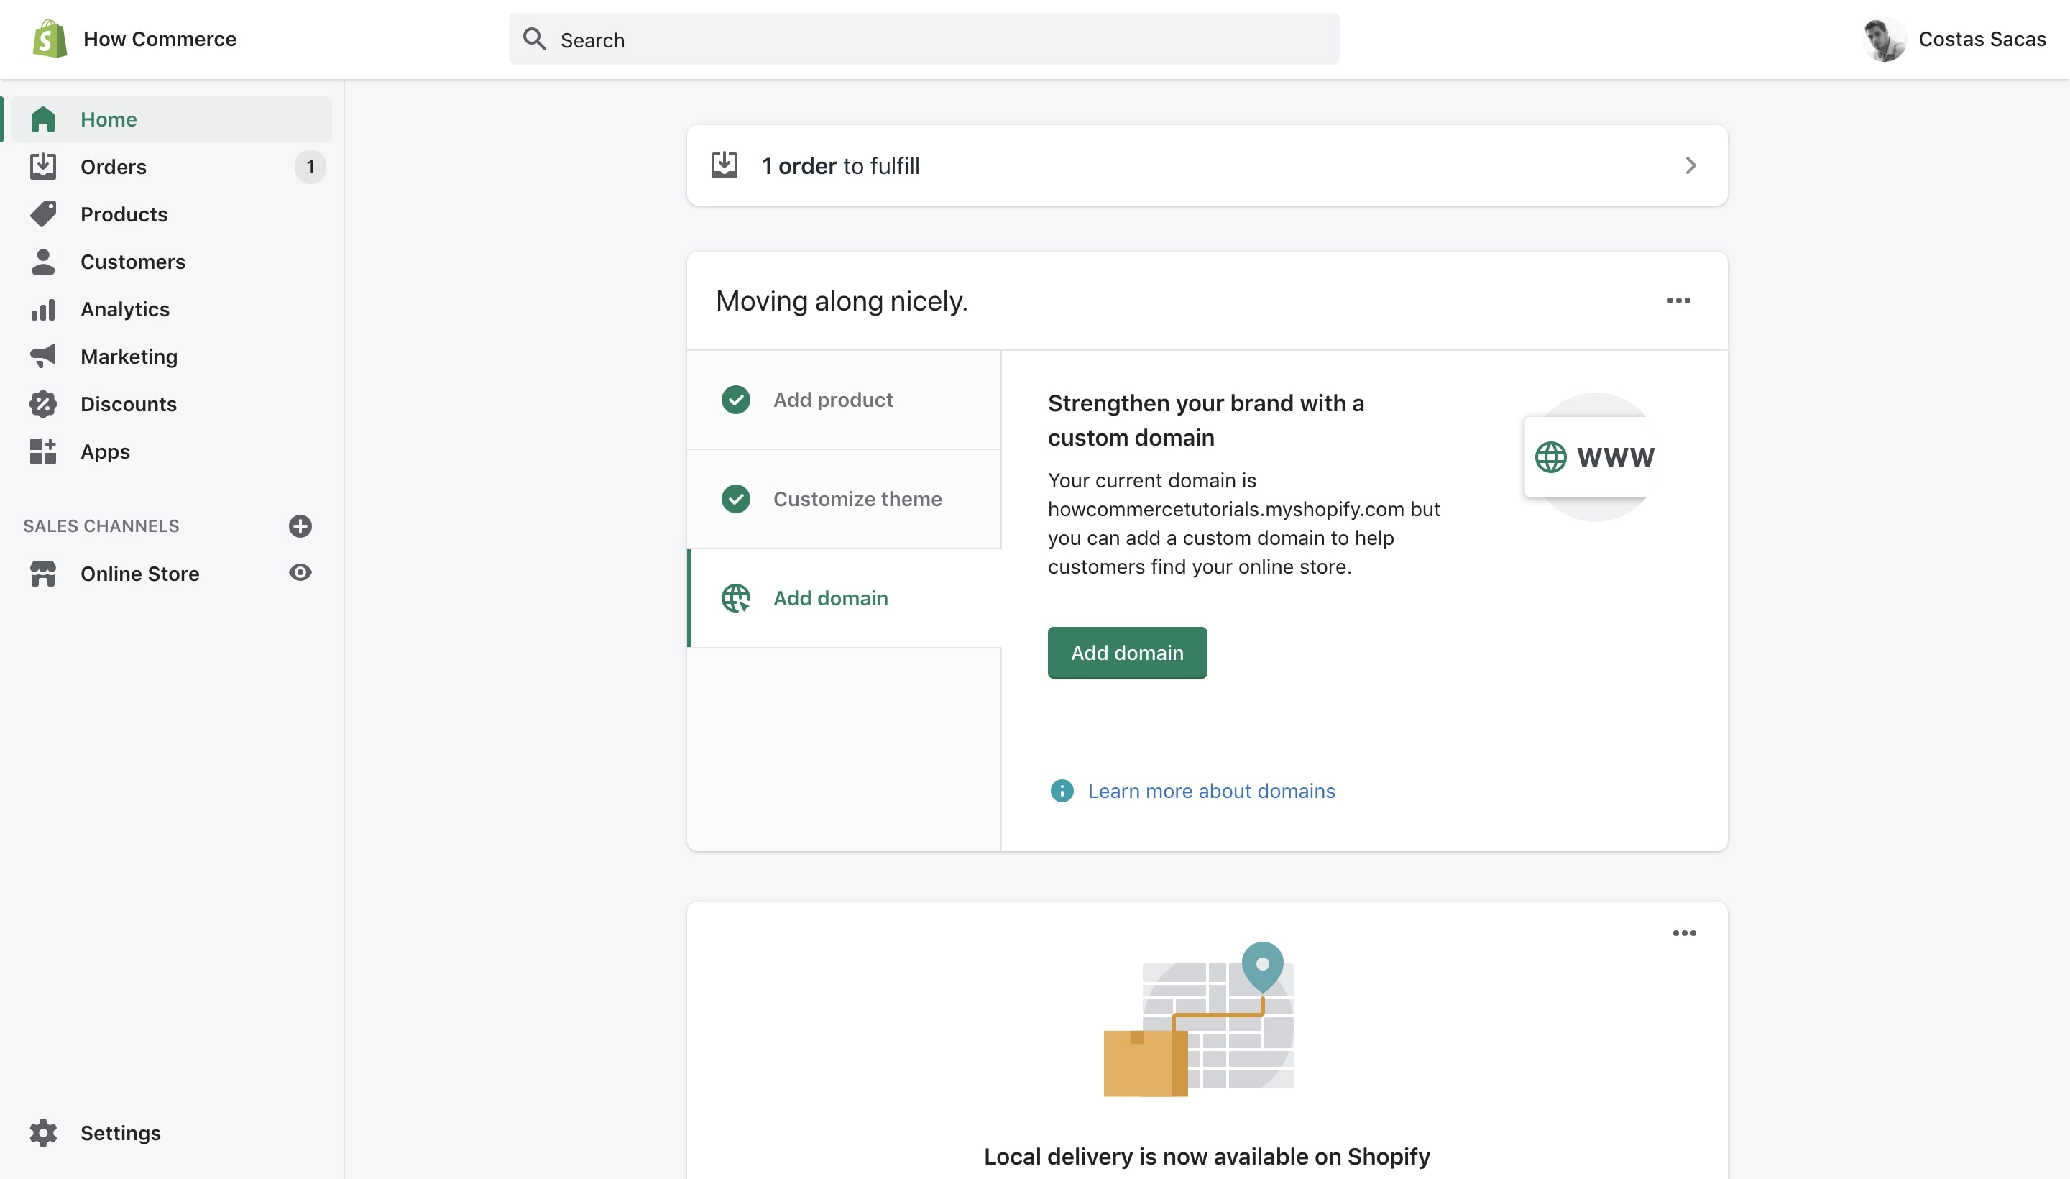This screenshot has height=1179, width=2070.
Task: Click the Discounts percent badge icon
Action: 43,404
